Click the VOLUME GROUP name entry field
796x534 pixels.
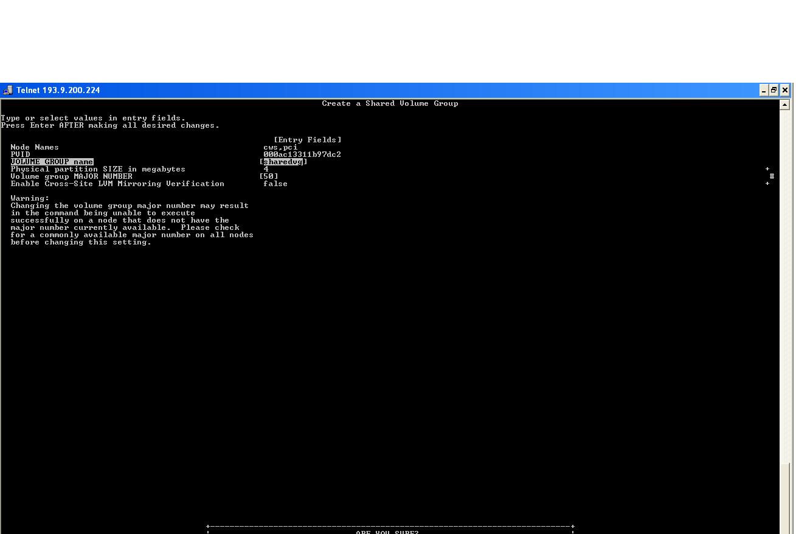[283, 162]
